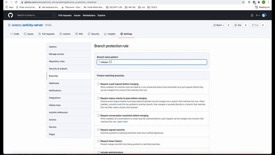
Task: Switch to the repository Issues tab
Action: click(x=29, y=34)
